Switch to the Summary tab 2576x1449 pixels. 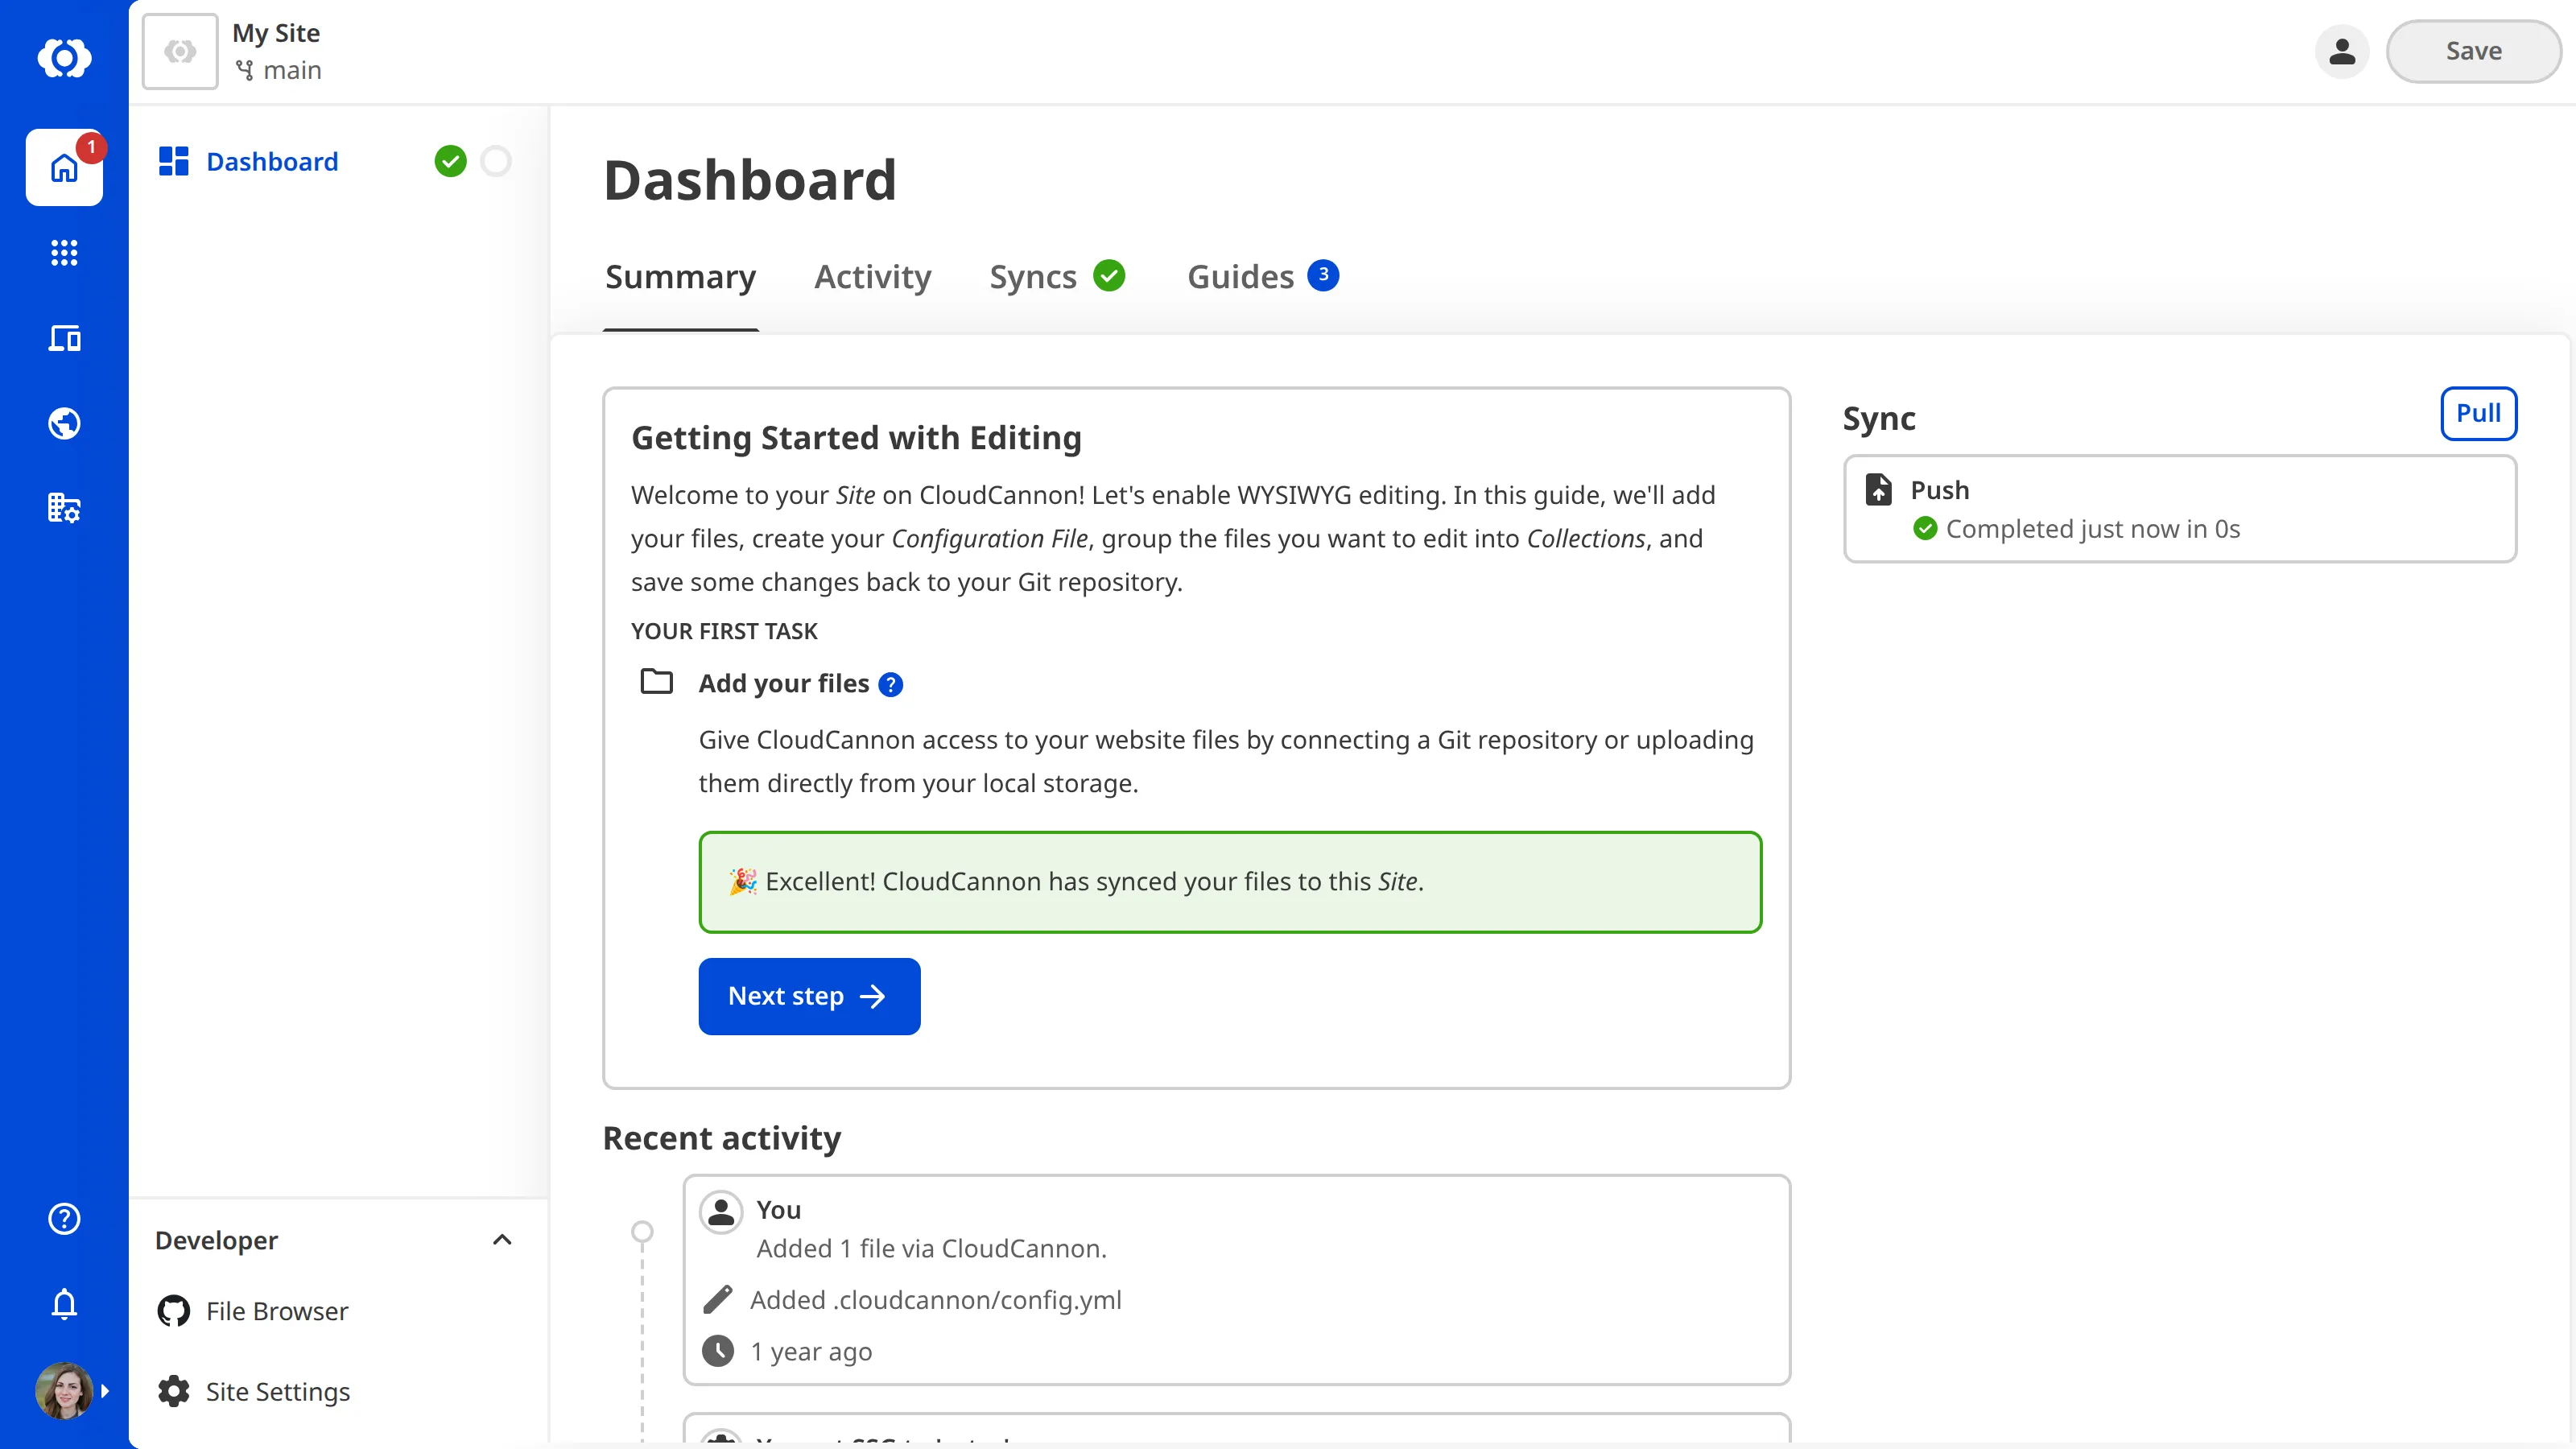680,277
